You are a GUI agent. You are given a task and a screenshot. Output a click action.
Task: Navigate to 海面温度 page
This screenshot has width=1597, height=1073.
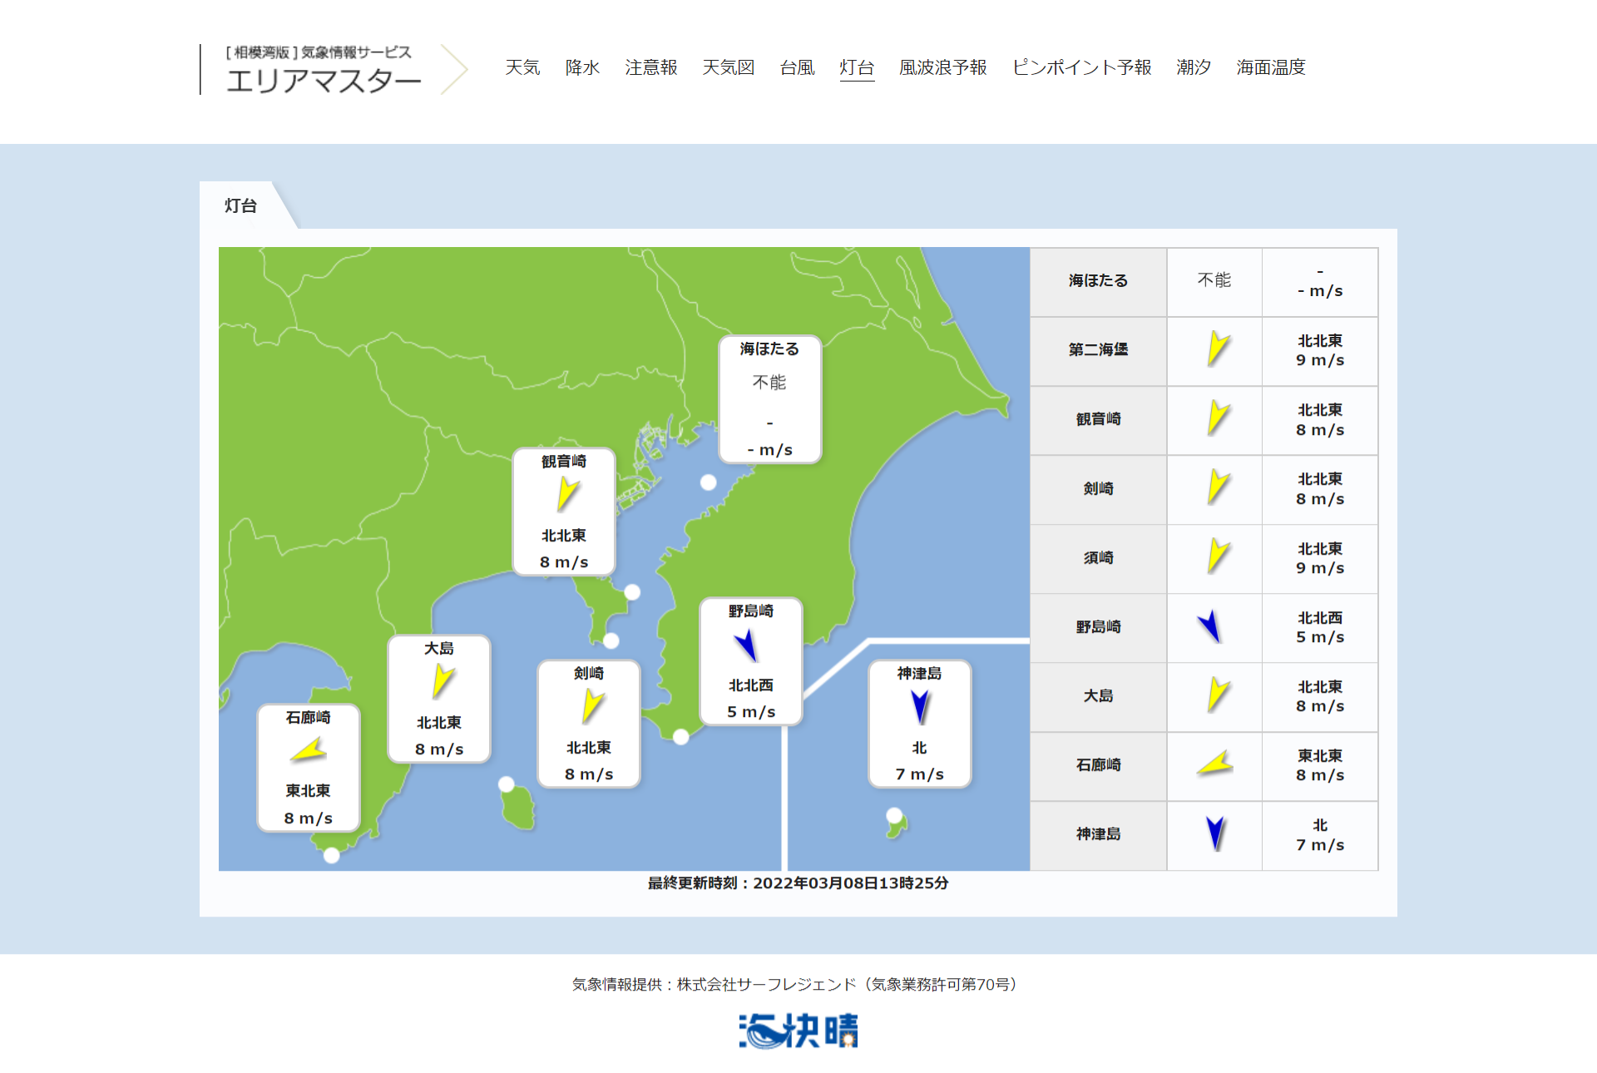click(1270, 67)
